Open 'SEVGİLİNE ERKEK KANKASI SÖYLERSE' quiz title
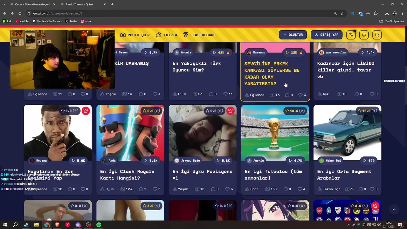This screenshot has height=229, width=407. [x=272, y=74]
